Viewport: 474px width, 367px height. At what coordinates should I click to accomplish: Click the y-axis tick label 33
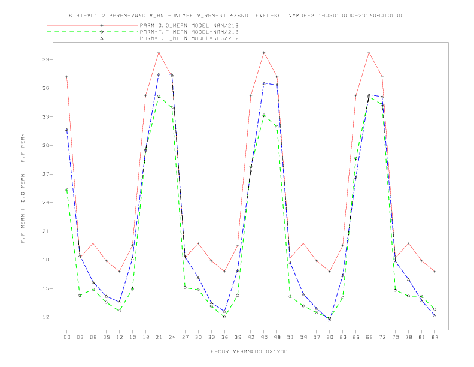[x=45, y=116]
